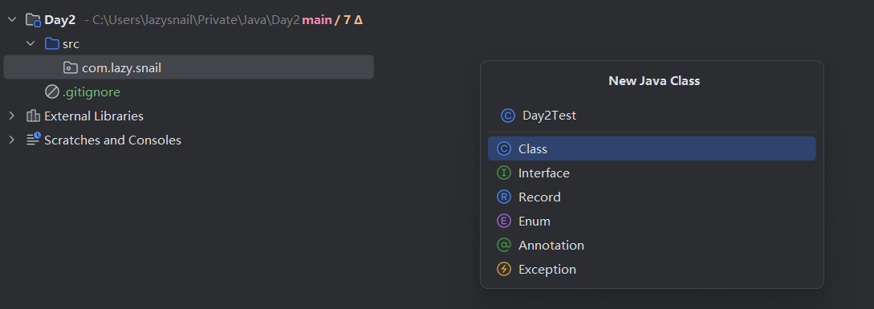Collapse the Day2 project node
This screenshot has height=309, width=874.
pyautogui.click(x=12, y=20)
